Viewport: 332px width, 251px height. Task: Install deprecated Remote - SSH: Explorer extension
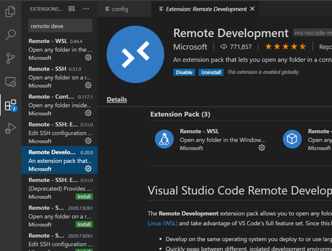[x=84, y=196]
